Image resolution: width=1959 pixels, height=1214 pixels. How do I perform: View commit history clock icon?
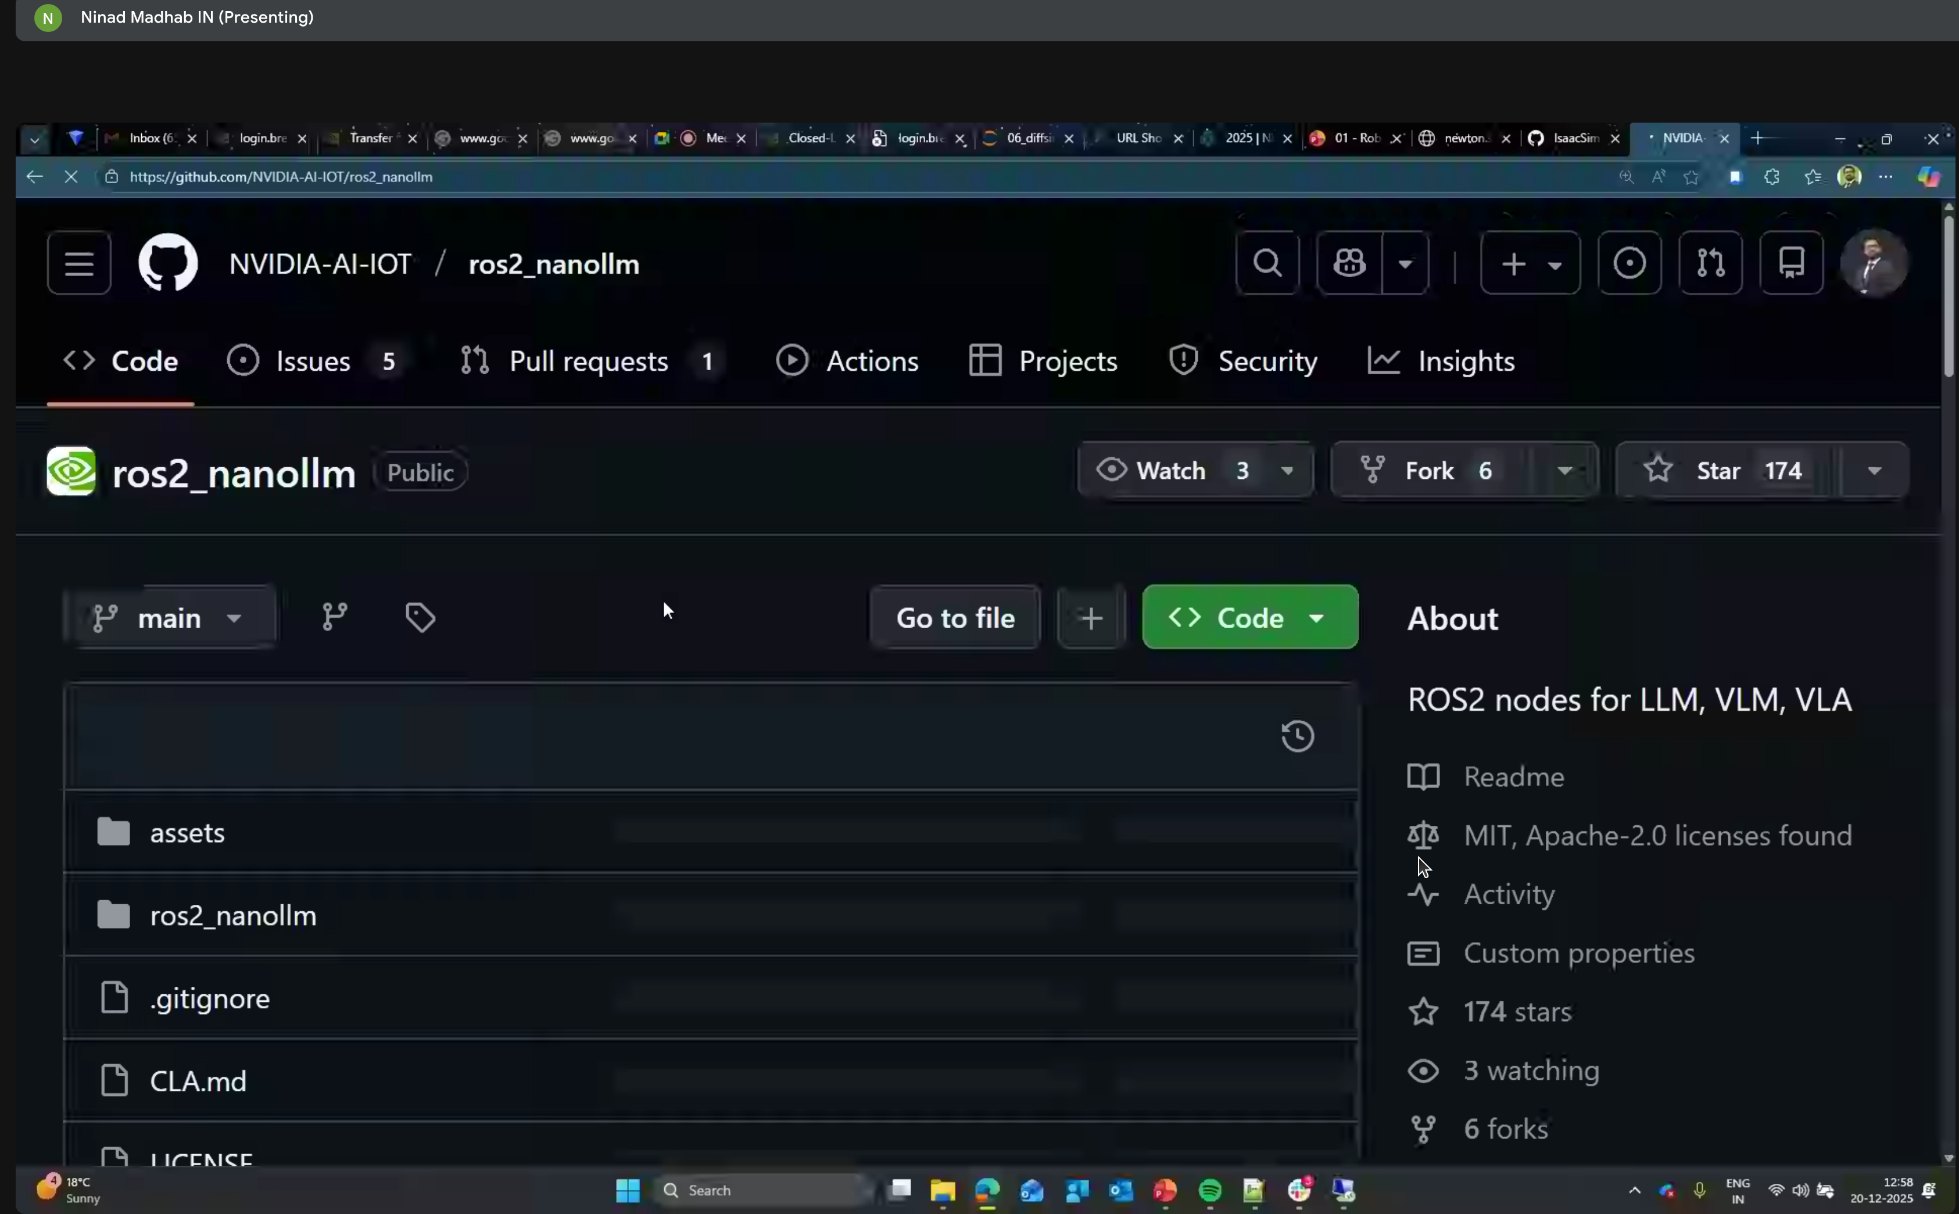pyautogui.click(x=1298, y=736)
